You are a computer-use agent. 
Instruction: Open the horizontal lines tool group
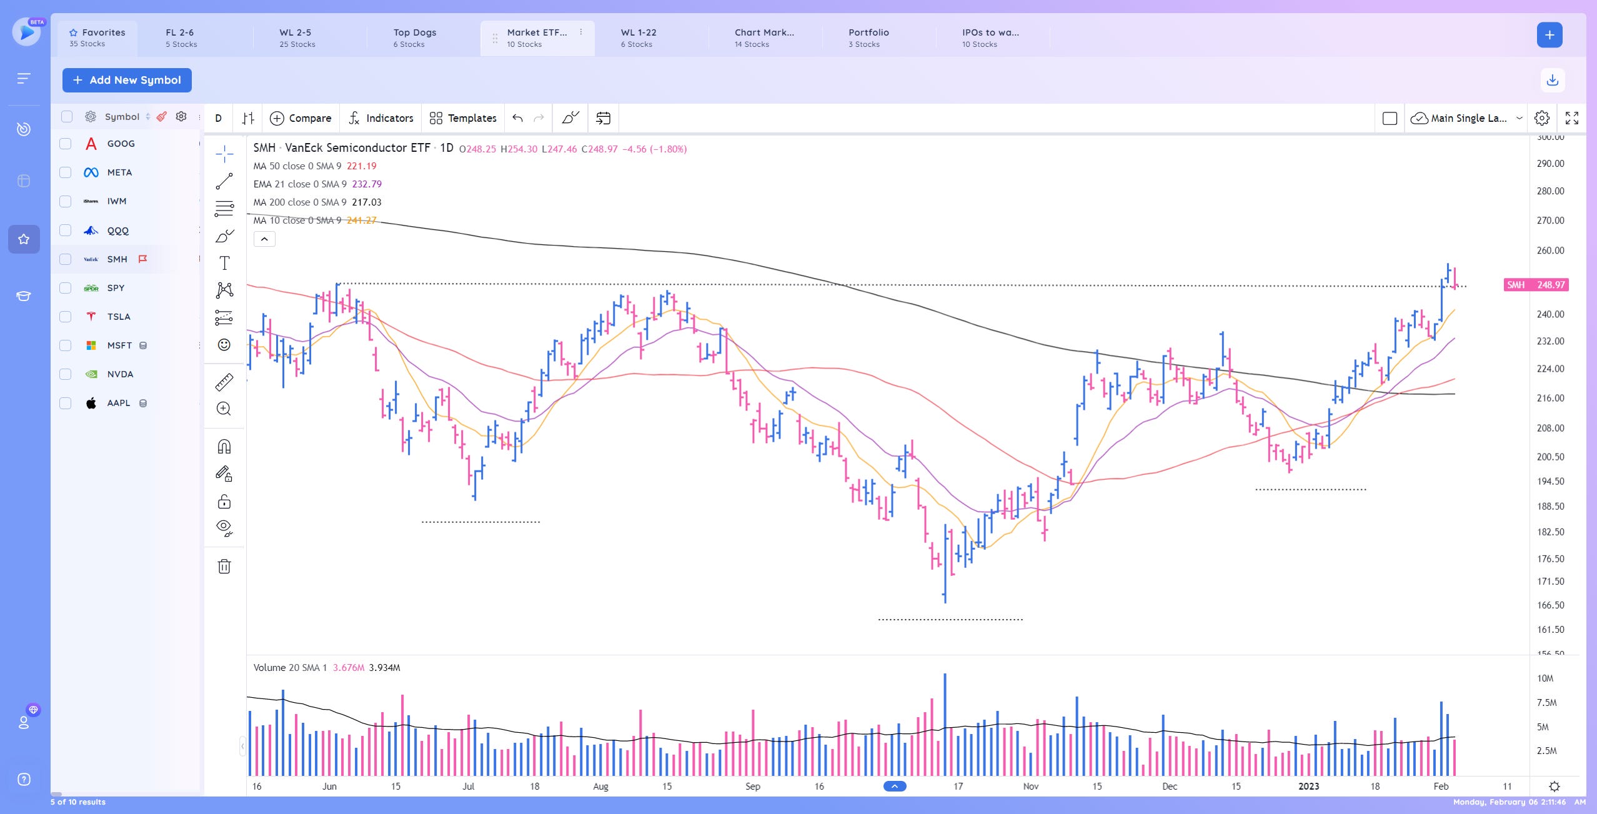(x=224, y=209)
